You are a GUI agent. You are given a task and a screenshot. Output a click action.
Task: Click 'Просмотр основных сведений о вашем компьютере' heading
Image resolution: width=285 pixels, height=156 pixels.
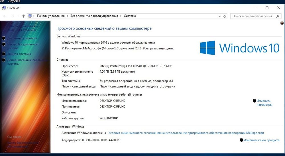[104, 28]
